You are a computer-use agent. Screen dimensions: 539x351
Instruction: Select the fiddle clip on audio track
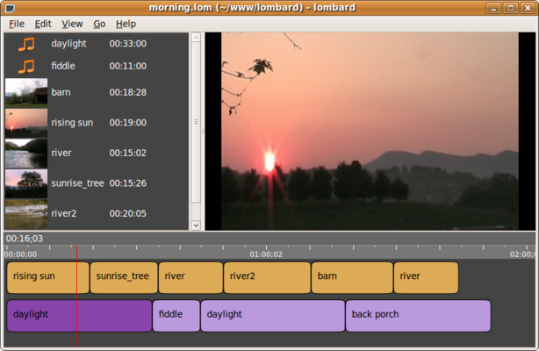pyautogui.click(x=176, y=316)
